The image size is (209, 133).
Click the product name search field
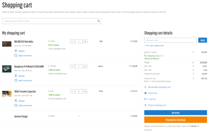pos(50,21)
